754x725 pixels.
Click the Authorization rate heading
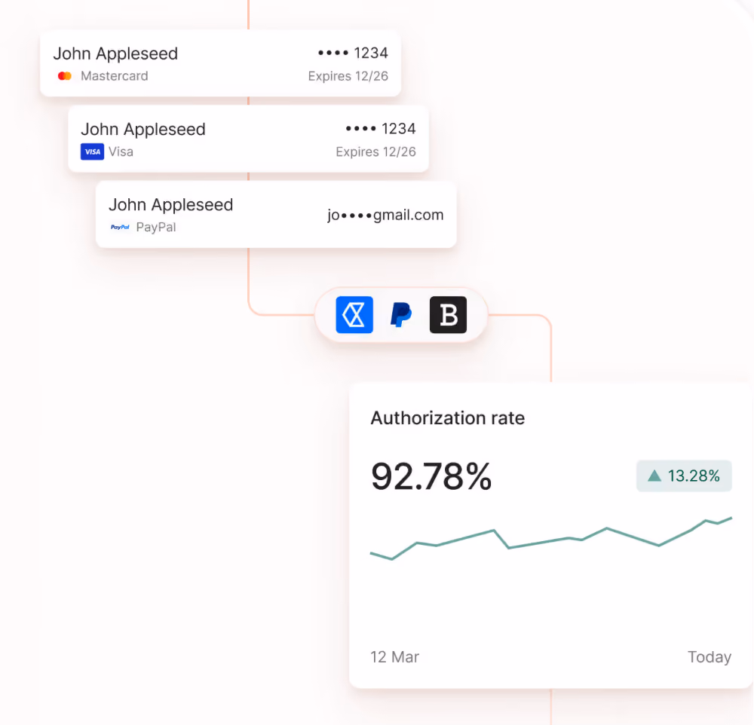tap(448, 418)
